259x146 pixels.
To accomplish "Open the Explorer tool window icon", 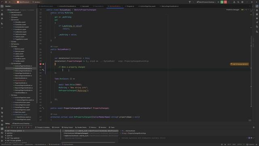I will coord(2,6).
